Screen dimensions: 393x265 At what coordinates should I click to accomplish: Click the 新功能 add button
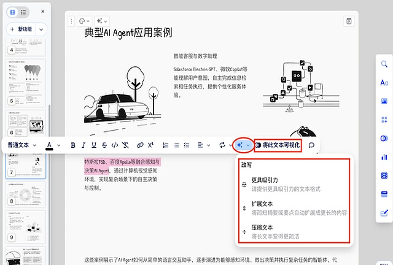pos(21,29)
